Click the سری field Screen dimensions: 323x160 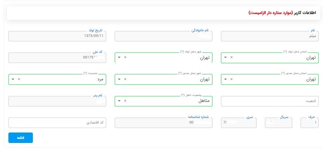coord(239,123)
